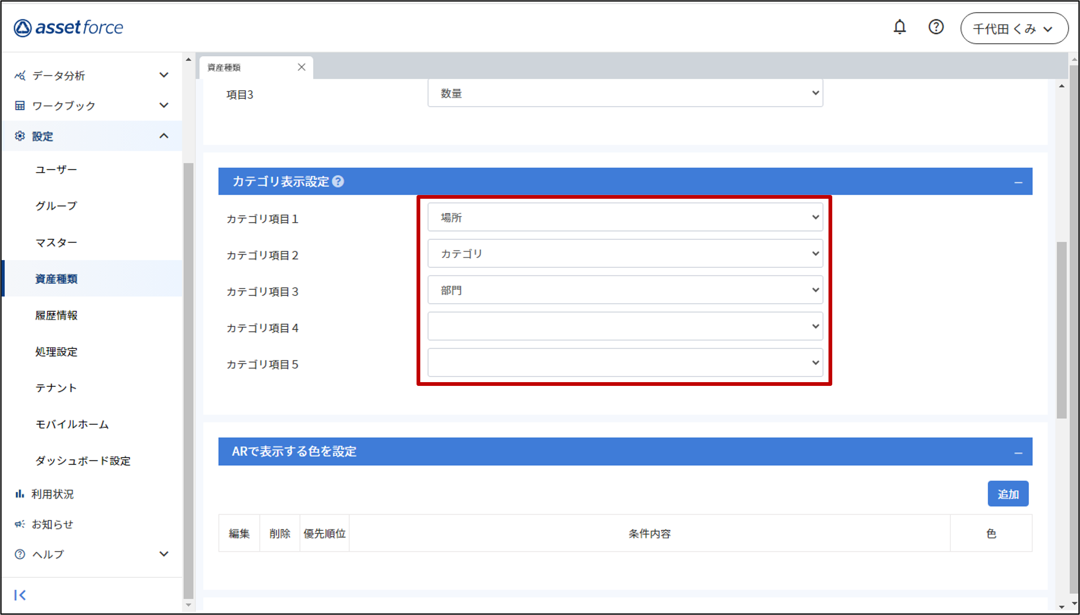The image size is (1080, 615).
Task: Open the empty カテゴリ項目4 dropdown
Action: point(625,326)
